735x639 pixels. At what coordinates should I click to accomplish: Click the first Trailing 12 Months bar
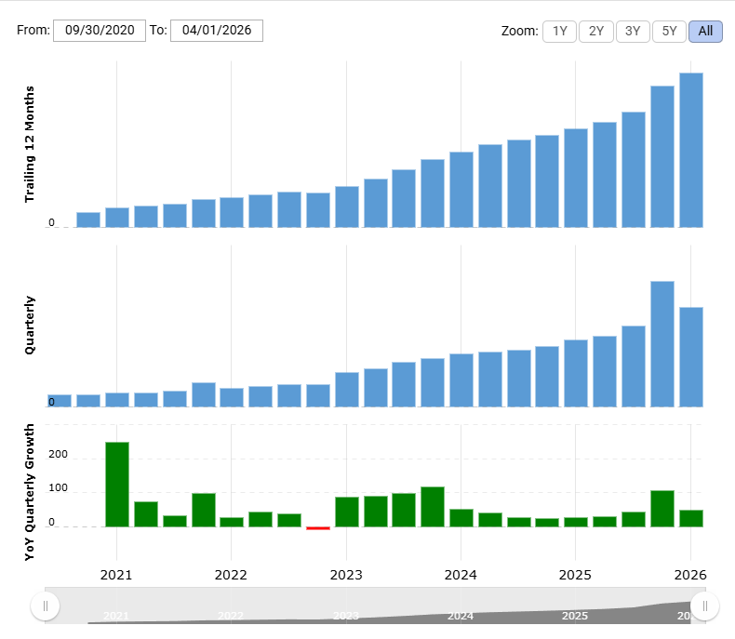pos(88,220)
